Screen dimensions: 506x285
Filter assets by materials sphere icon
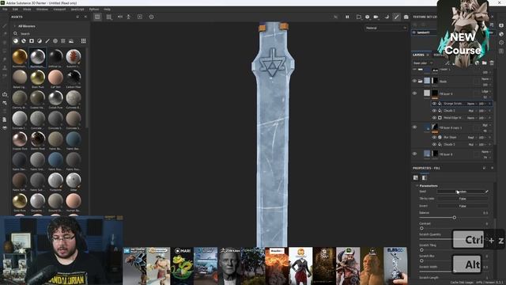click(16, 41)
